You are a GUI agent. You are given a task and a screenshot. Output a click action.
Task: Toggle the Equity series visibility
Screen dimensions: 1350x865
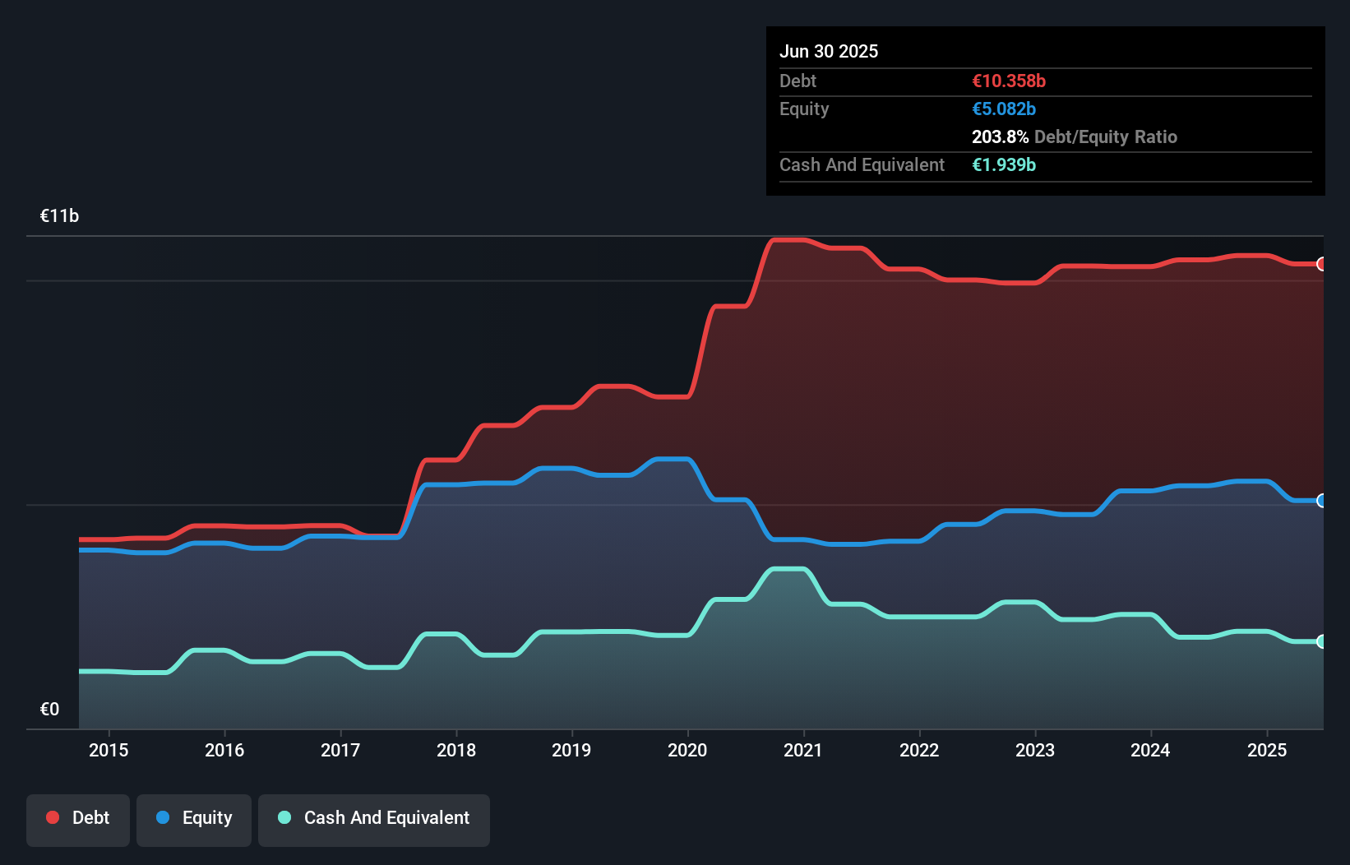pyautogui.click(x=193, y=819)
